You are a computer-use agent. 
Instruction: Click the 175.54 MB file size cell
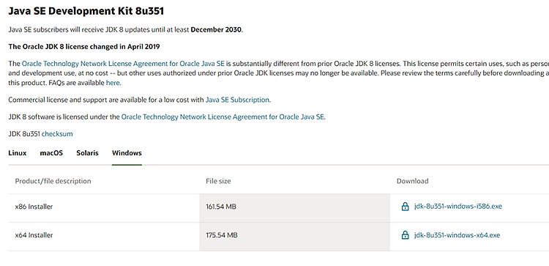click(294, 235)
